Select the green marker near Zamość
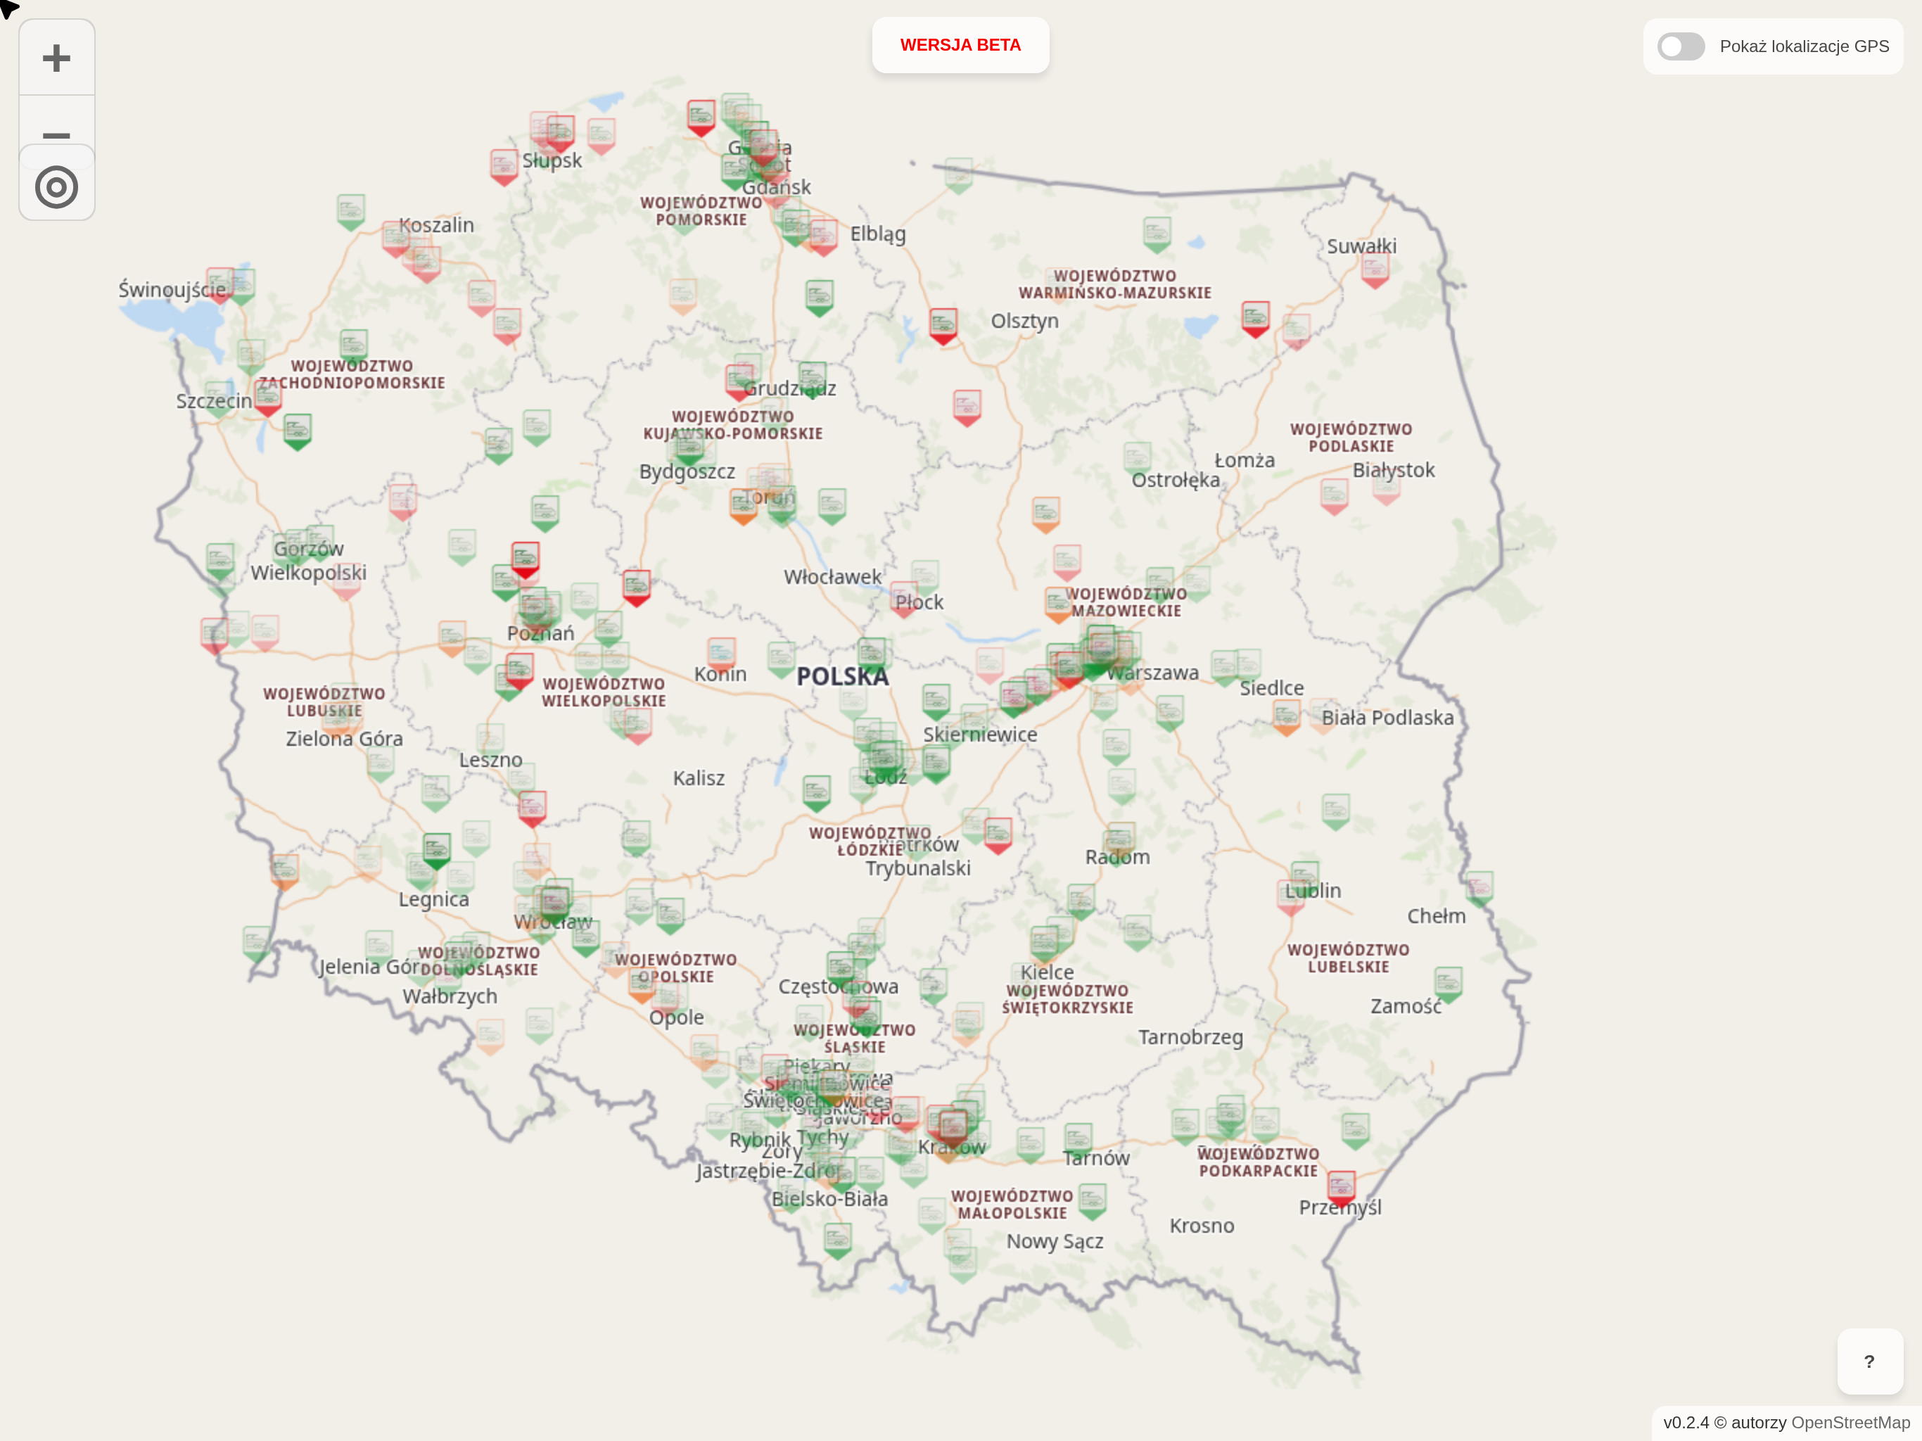 click(1448, 983)
